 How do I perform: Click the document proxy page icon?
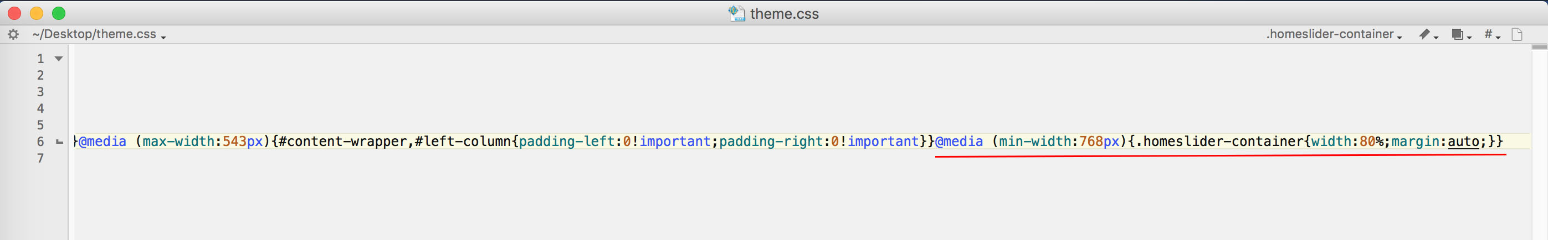1517,34
